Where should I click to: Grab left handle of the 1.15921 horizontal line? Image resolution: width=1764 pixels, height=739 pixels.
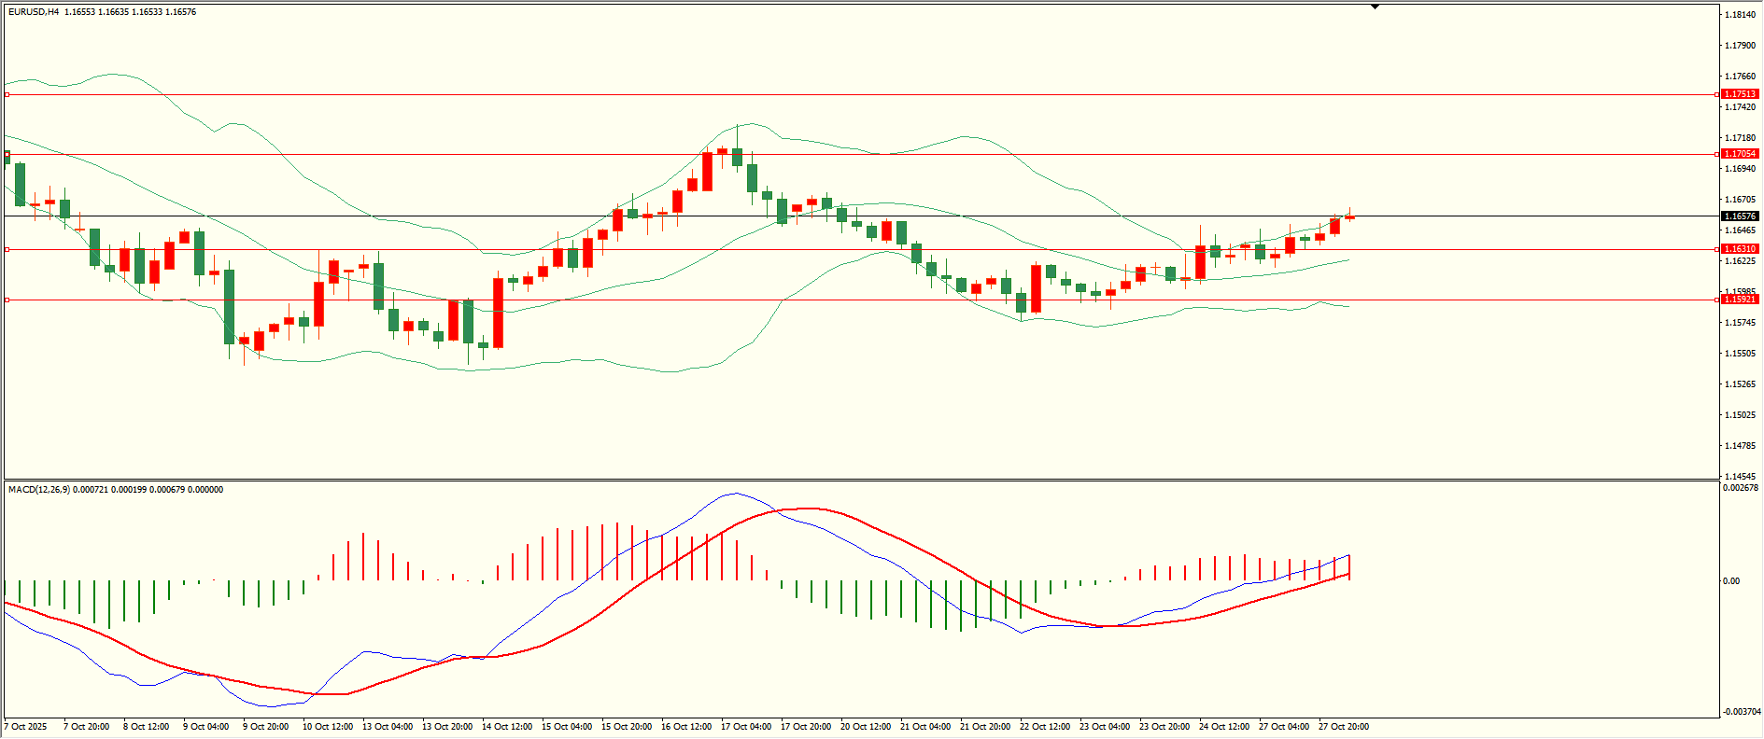pyautogui.click(x=7, y=300)
